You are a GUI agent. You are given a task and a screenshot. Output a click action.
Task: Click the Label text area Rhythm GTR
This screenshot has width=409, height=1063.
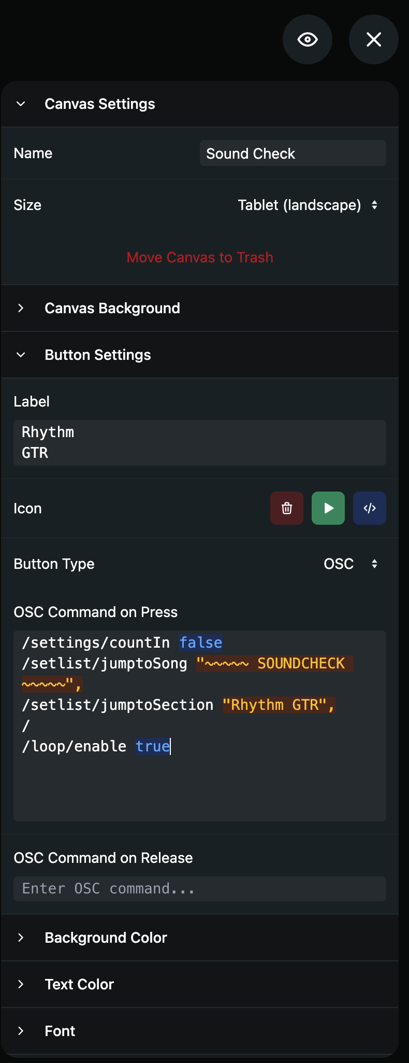(200, 443)
